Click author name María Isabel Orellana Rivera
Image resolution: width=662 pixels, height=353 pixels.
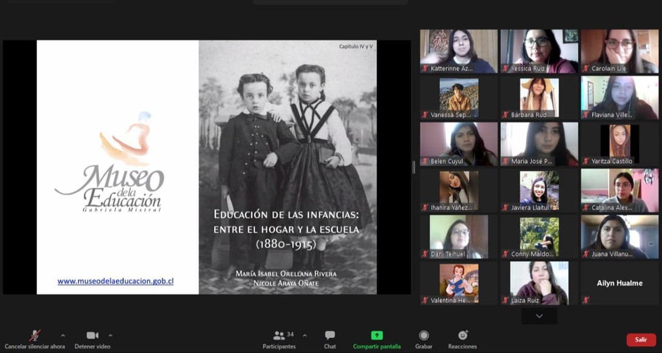tap(286, 274)
